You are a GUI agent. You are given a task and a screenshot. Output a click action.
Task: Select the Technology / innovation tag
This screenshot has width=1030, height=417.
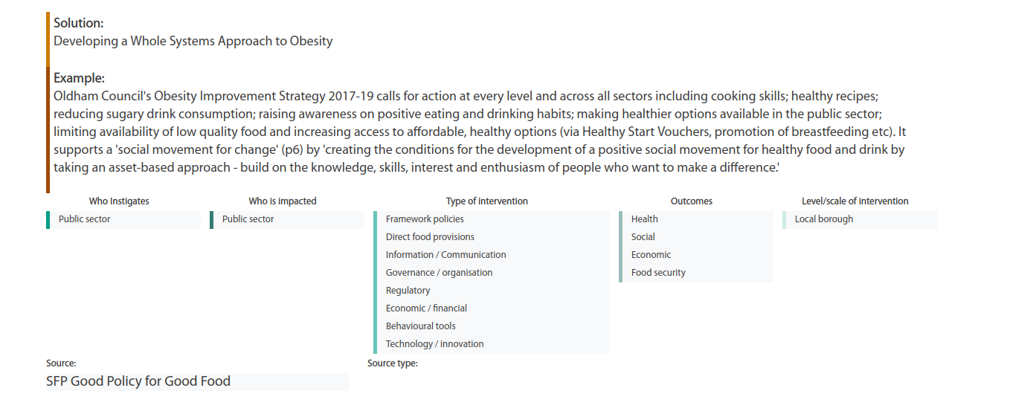tap(492, 344)
